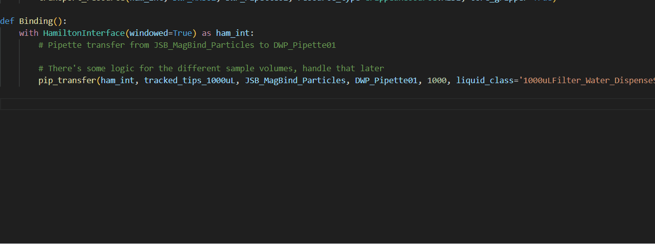Click the sample volumes logic comment
655x244 pixels.
(x=211, y=68)
